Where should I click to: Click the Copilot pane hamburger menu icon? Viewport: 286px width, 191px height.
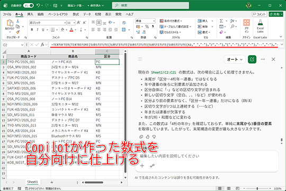tap(140, 59)
